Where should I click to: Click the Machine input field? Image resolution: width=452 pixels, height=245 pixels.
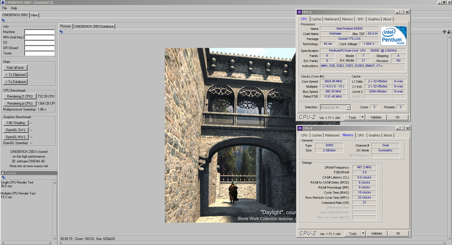[x=39, y=32]
